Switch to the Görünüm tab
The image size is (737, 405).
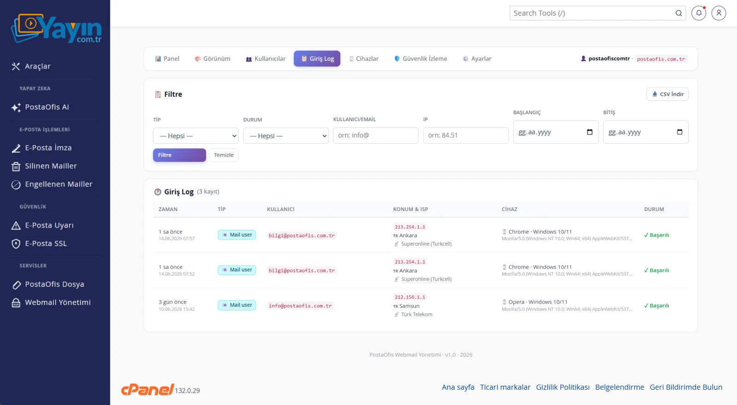tap(212, 59)
